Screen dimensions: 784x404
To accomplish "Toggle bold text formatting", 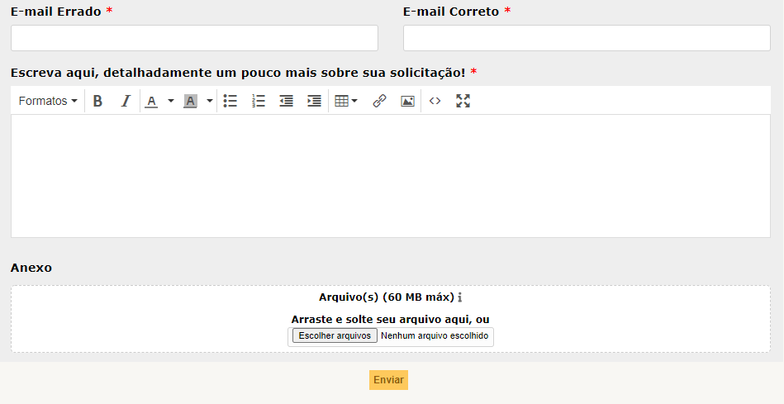I will [97, 101].
